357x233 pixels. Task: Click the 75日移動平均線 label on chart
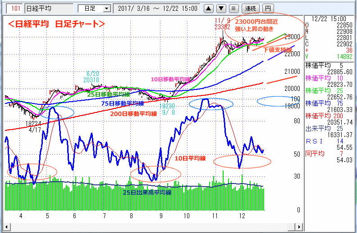tap(123, 103)
